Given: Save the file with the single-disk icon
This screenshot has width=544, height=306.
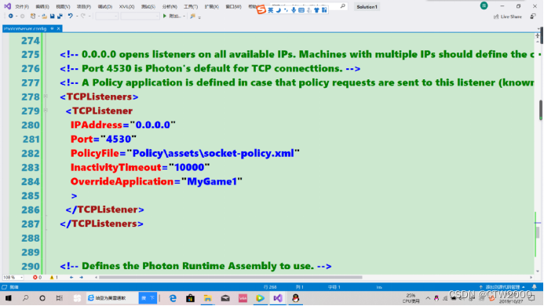Looking at the screenshot, I should pos(53,16).
